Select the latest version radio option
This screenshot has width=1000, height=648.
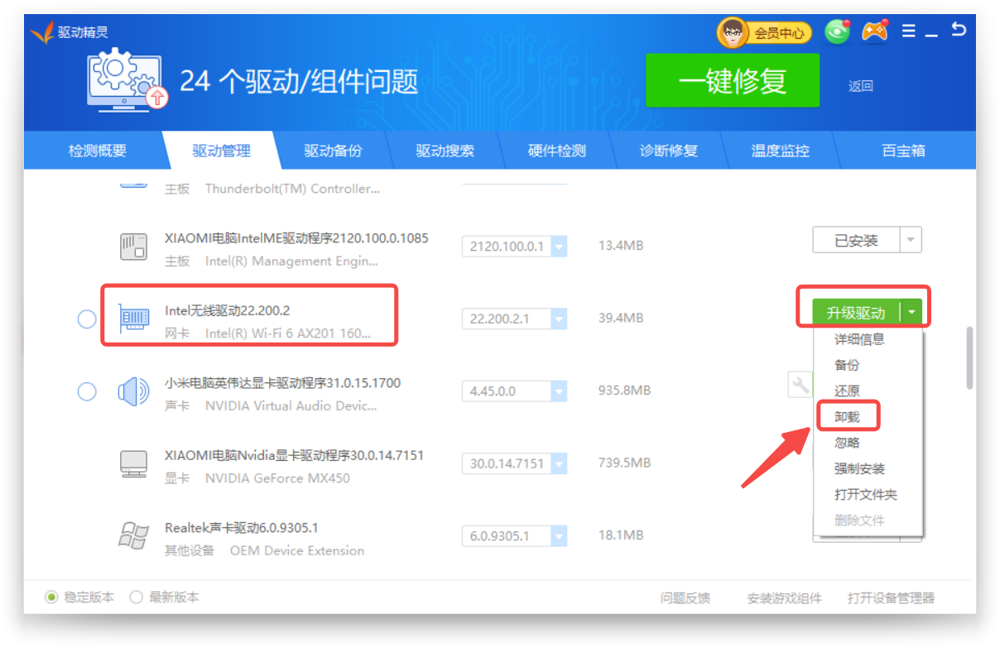[x=137, y=598]
